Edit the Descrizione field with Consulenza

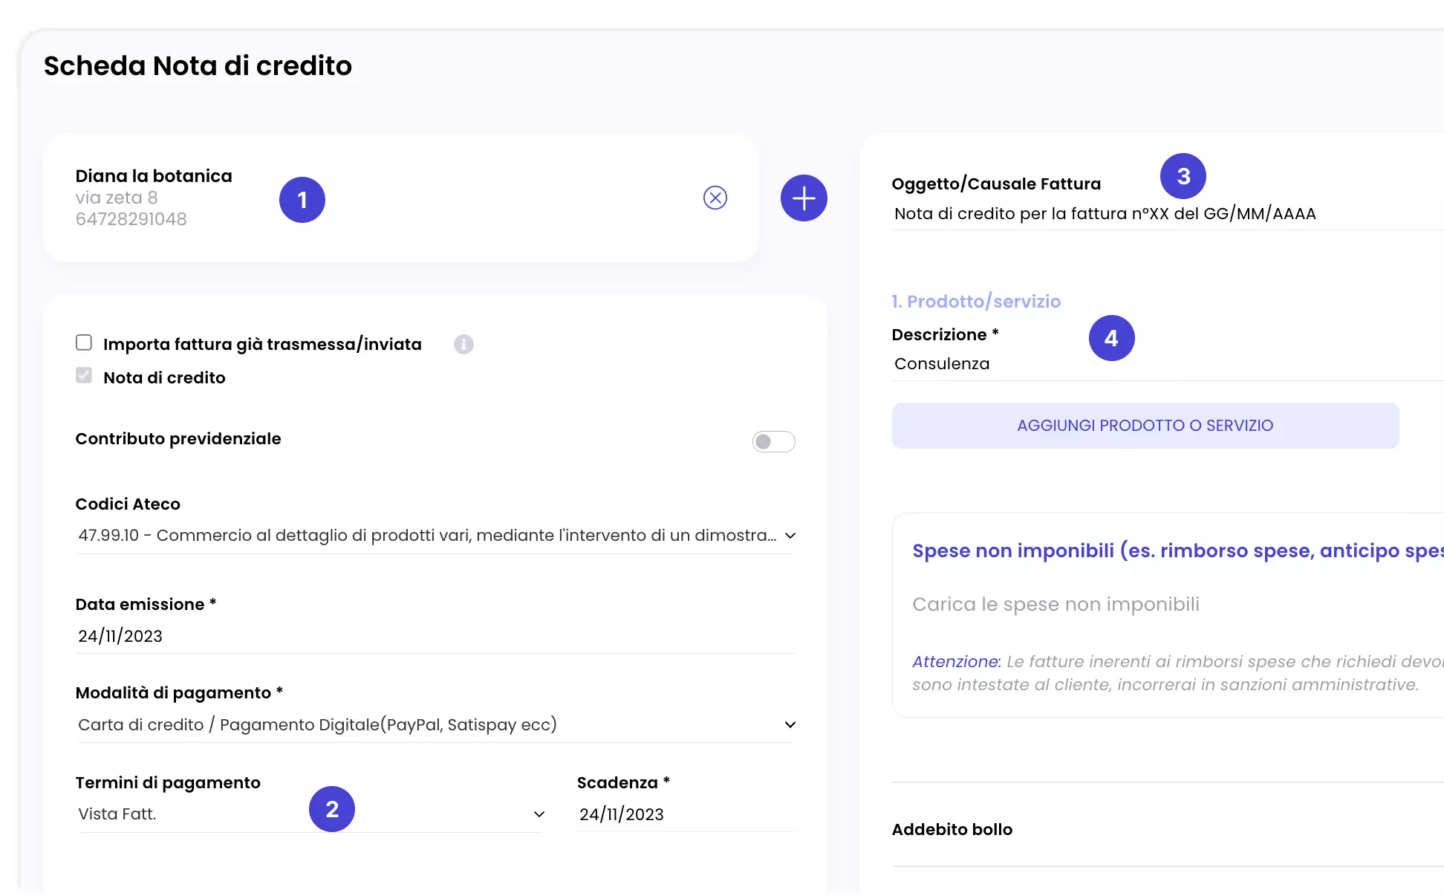(x=1168, y=364)
